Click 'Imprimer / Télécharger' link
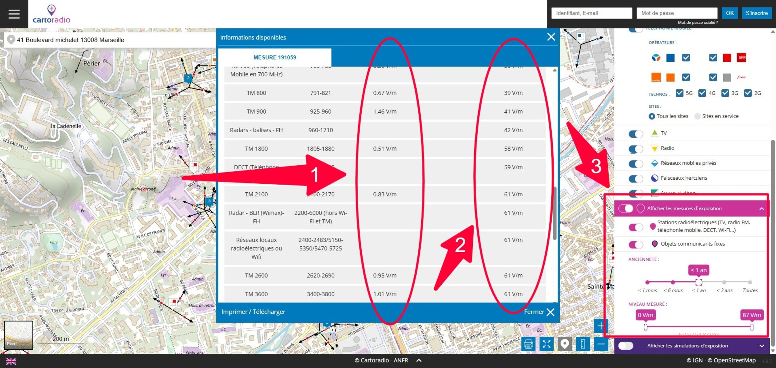 coord(253,312)
